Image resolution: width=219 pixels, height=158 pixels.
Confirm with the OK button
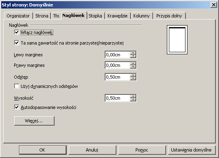(x=42, y=150)
